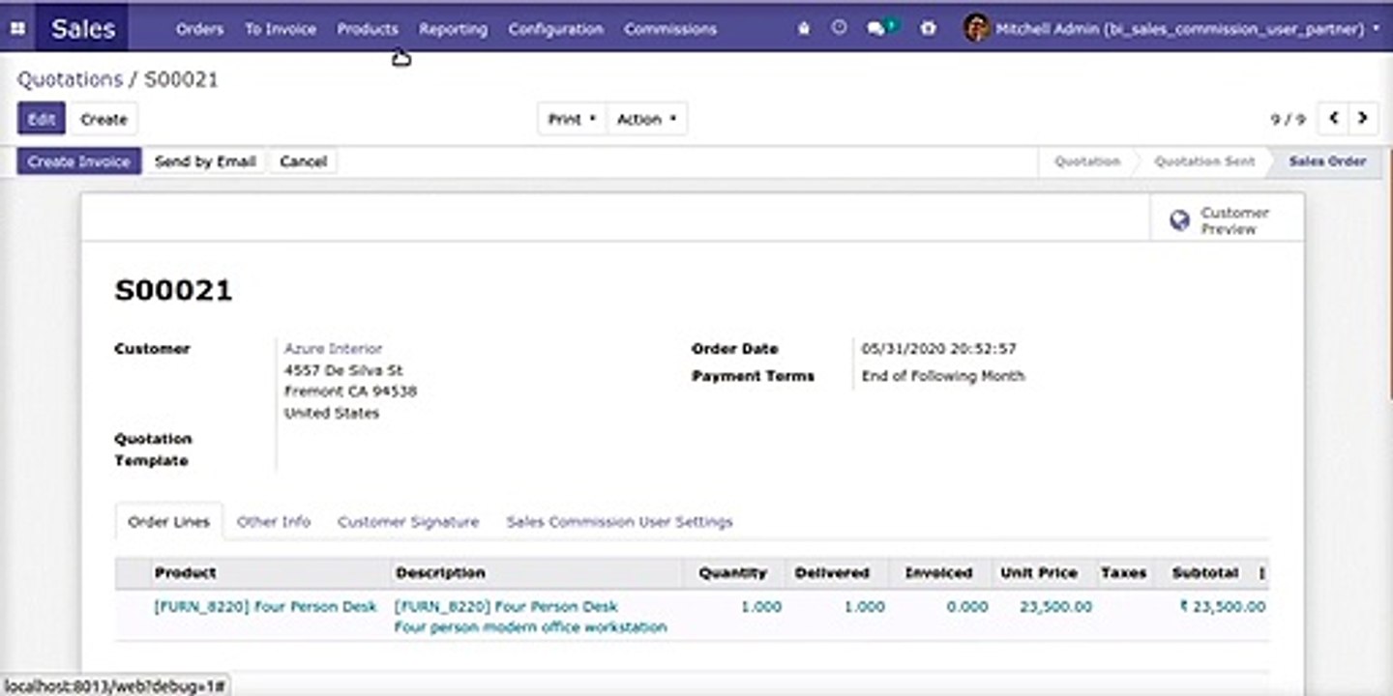Select the Quotation status stage
The image size is (1393, 696).
tap(1087, 161)
